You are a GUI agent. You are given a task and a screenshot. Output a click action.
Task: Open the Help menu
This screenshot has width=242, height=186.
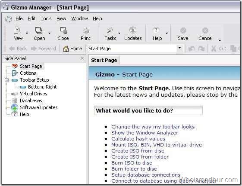[97, 18]
